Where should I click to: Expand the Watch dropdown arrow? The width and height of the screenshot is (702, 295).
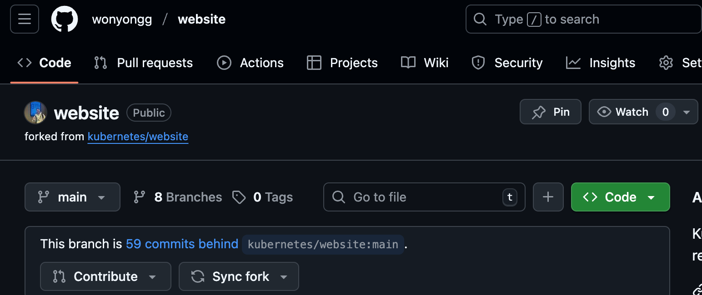[687, 112]
